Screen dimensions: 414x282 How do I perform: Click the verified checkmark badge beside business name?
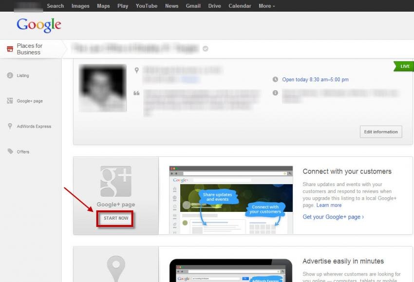206,49
